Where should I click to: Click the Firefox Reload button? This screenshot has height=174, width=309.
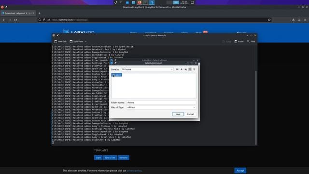point(15,20)
